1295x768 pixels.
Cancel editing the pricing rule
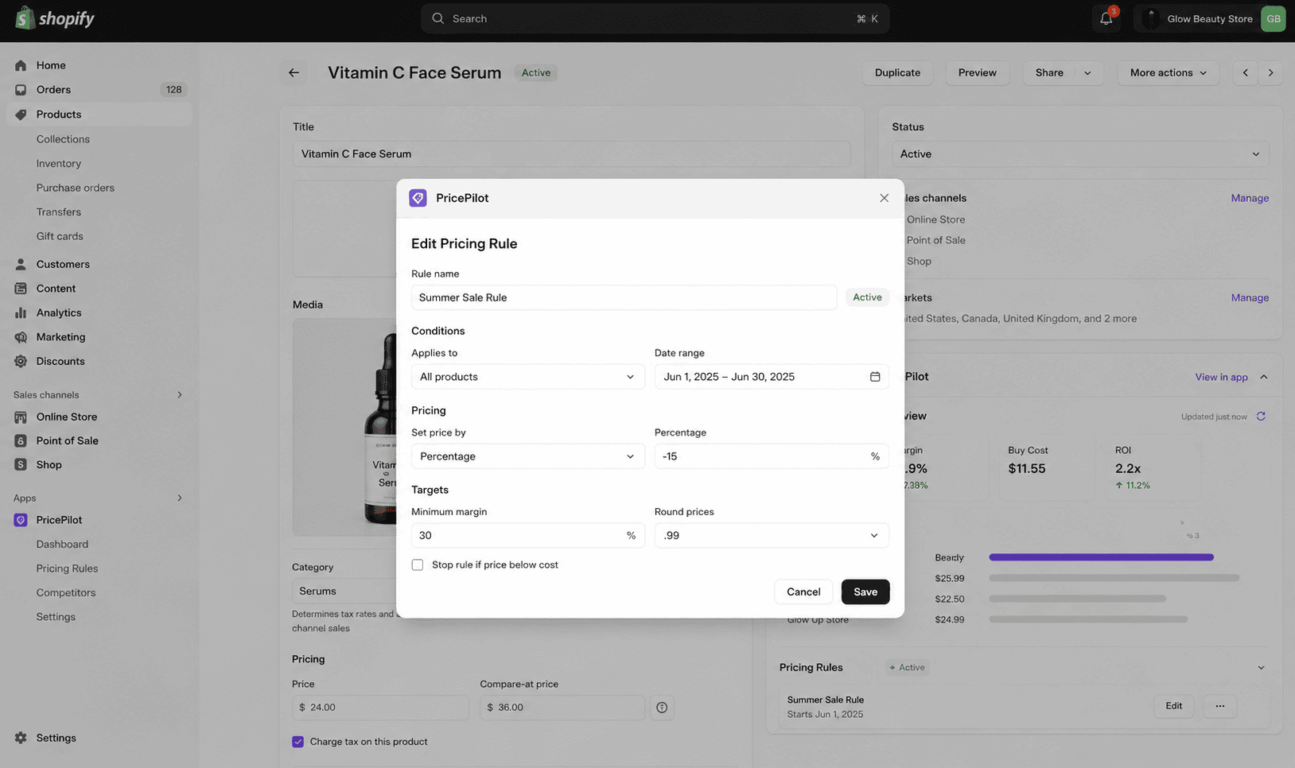[x=803, y=592]
